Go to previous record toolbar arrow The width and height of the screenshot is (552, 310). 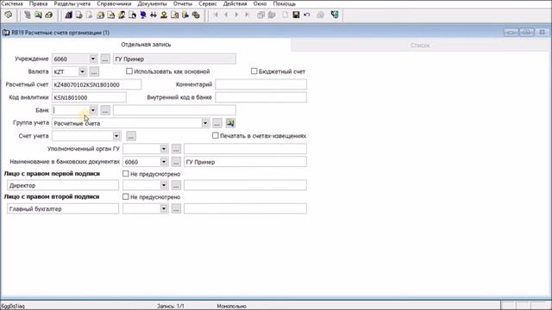click(x=226, y=15)
